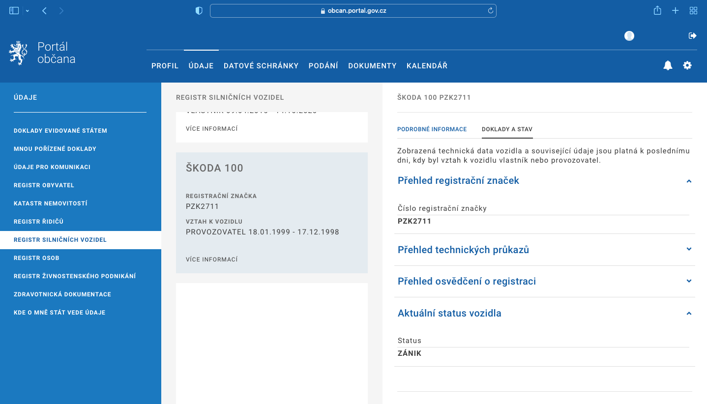Open the Datové schránky menu item
707x404 pixels.
(x=261, y=66)
